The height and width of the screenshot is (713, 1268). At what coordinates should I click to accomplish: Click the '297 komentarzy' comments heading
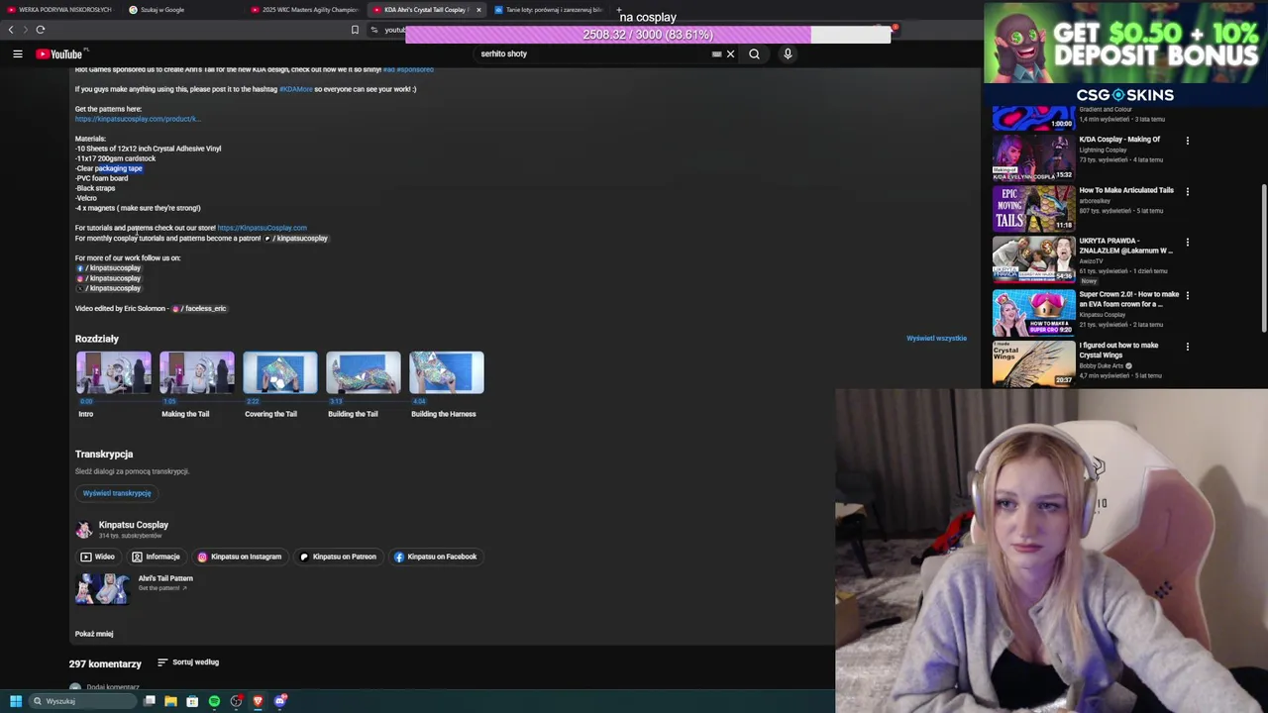point(105,664)
